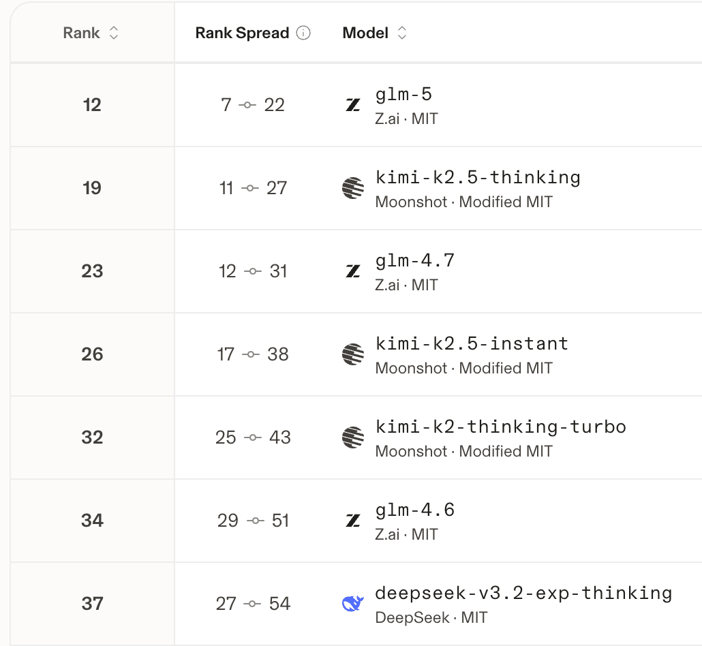The height and width of the screenshot is (646, 702).
Task: Click the 27 to 54 rank spread indicator
Action: point(253,604)
